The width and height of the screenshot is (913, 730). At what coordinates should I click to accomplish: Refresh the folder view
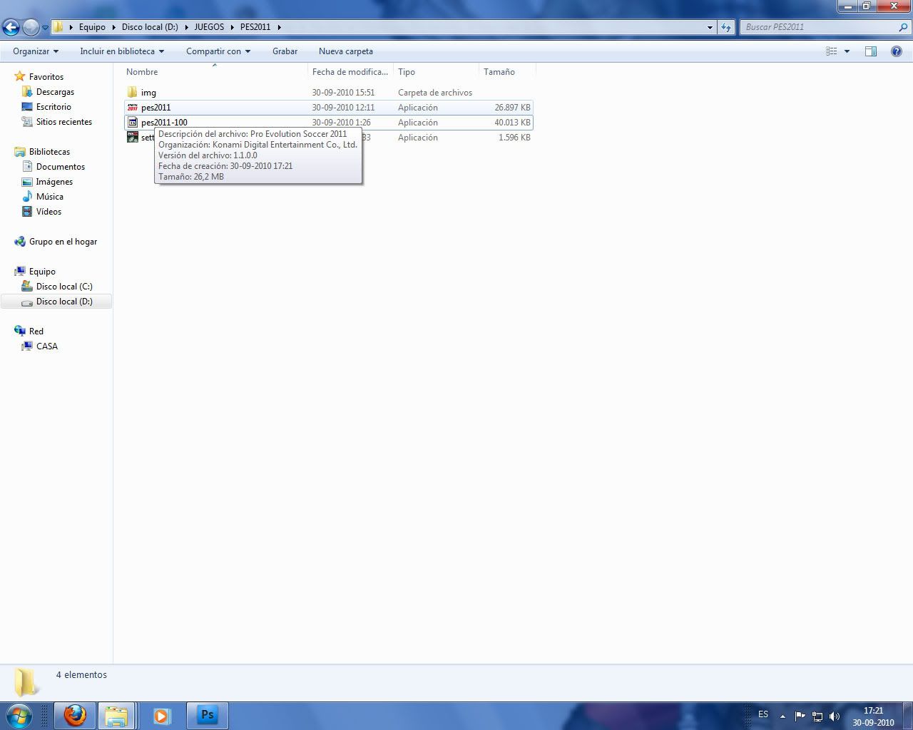pyautogui.click(x=726, y=27)
